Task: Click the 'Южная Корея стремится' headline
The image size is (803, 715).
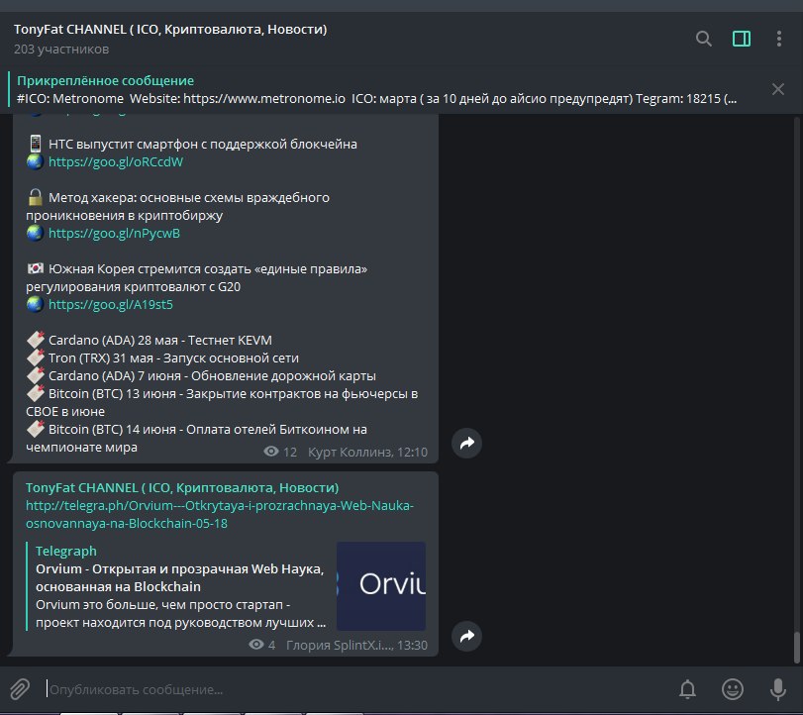Action: (197, 277)
